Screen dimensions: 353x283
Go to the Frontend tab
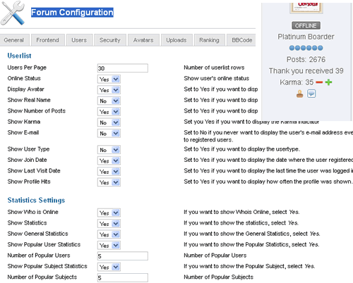pos(47,40)
